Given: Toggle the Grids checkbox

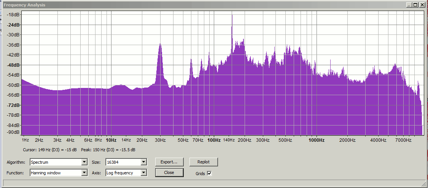Looking at the screenshot, I should (209, 173).
